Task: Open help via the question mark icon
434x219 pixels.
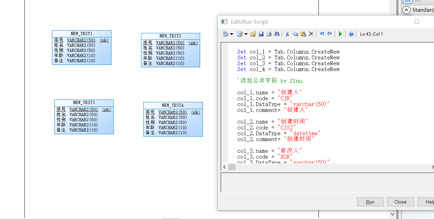Action: point(351,34)
